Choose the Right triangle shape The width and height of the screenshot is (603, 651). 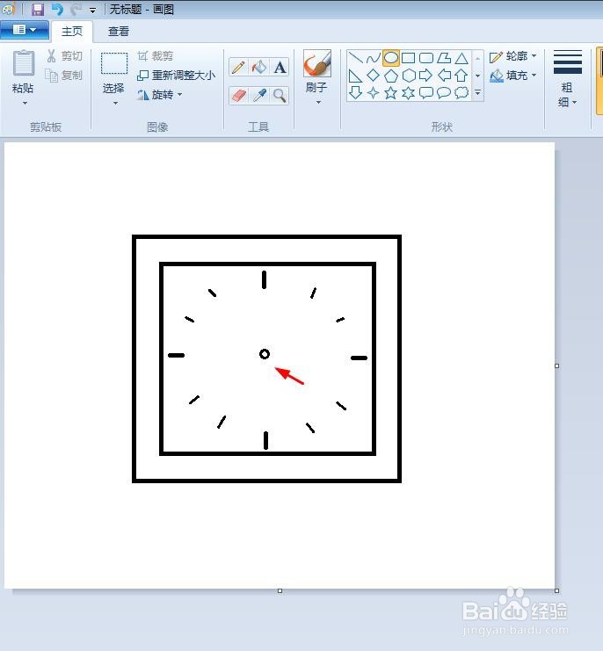[x=355, y=76]
